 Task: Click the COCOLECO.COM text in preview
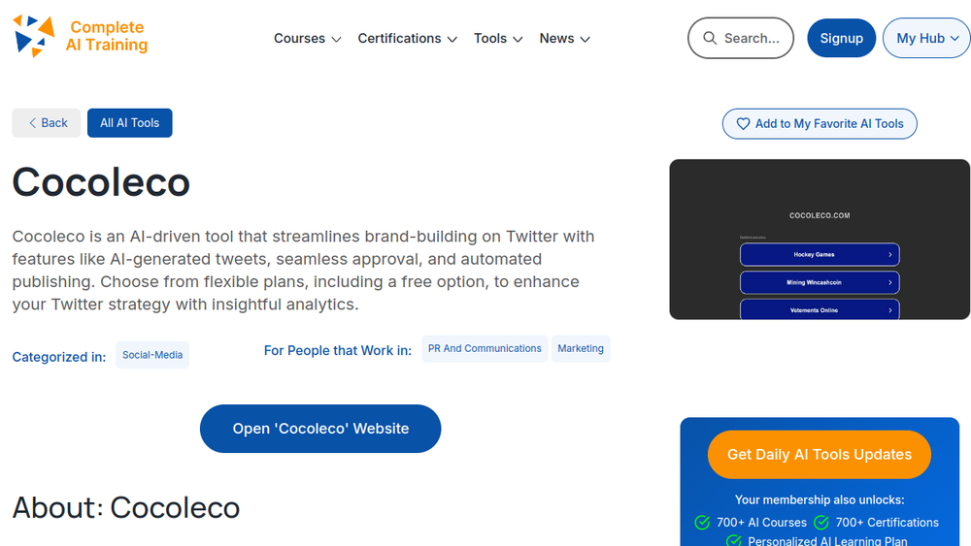820,216
